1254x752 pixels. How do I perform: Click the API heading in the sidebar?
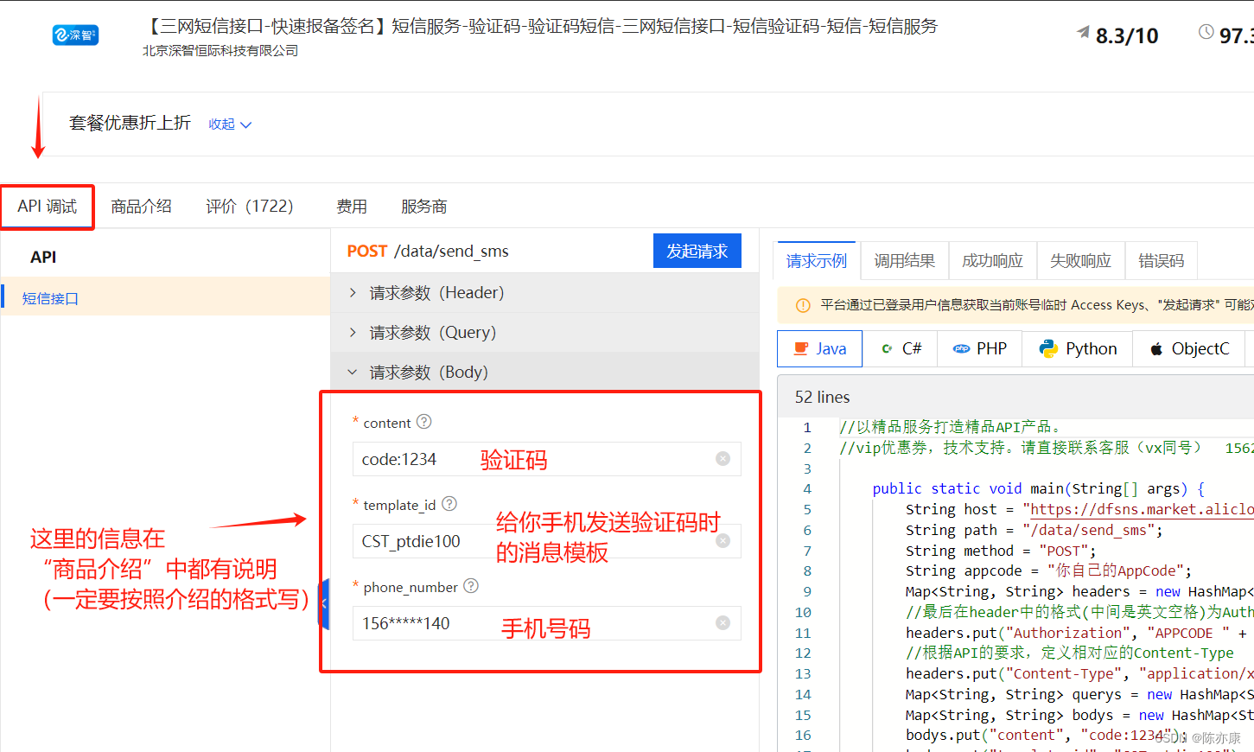click(43, 257)
